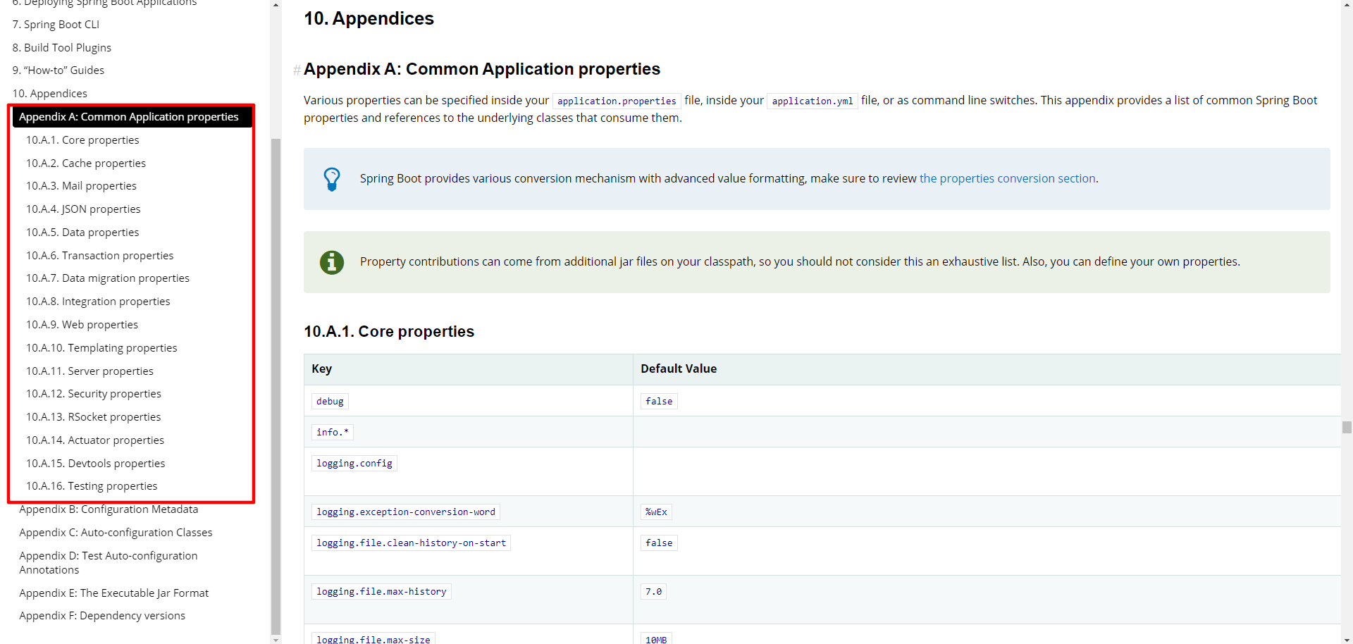Open the properties conversion section link
Screen dimensions: 1353x644
point(1007,179)
